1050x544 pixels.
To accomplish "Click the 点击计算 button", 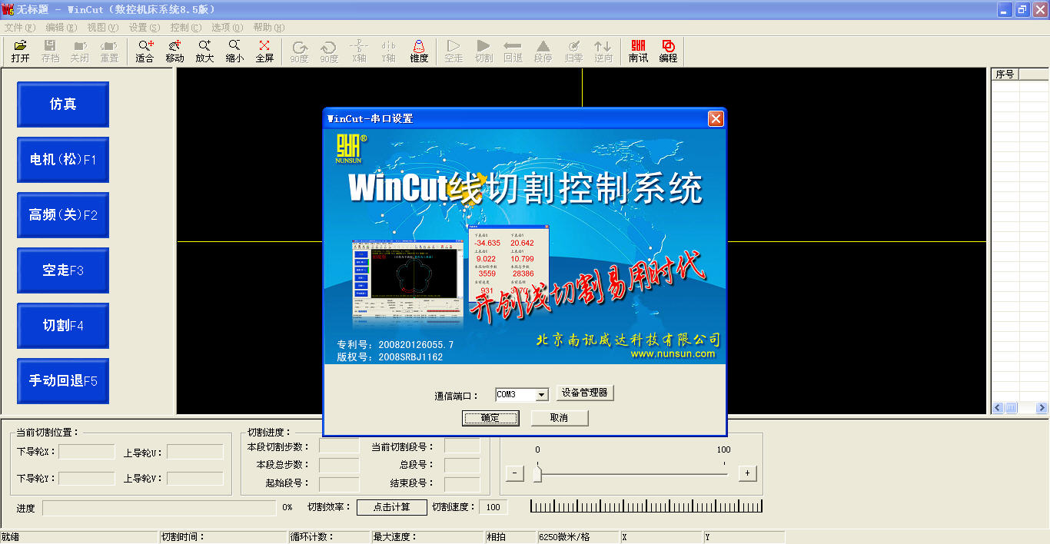I will coord(392,507).
